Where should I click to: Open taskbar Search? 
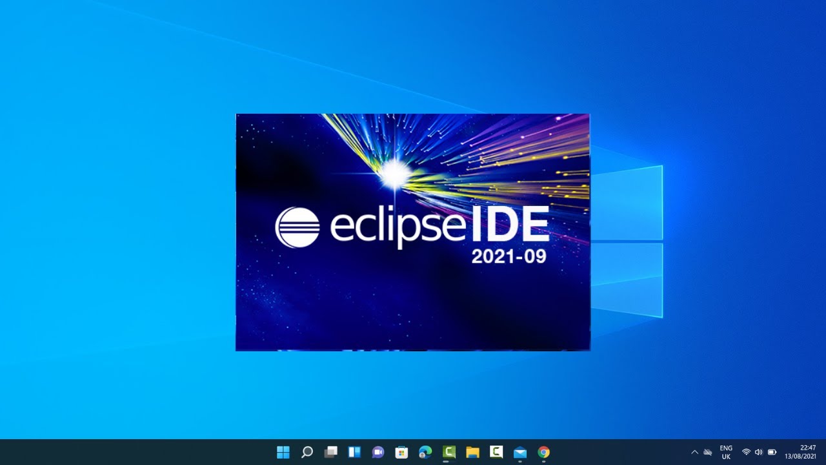tap(307, 452)
